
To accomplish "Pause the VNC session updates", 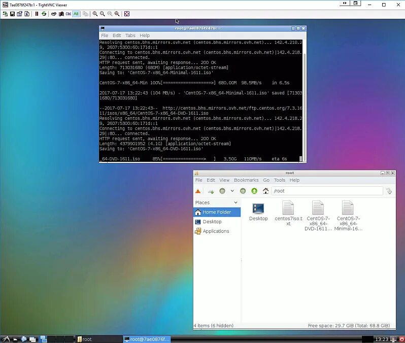I will 37,14.
